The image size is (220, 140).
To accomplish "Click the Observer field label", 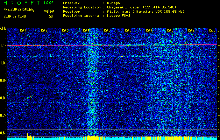I will click(x=71, y=3).
